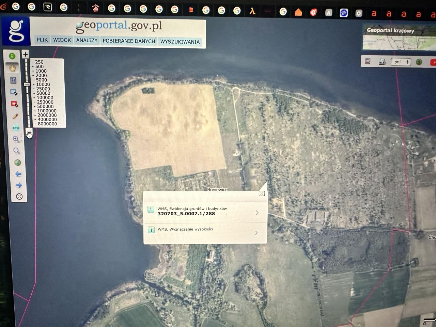Open help via green question mark icon
Image resolution: width=436 pixels, height=327 pixels.
coord(419,62)
